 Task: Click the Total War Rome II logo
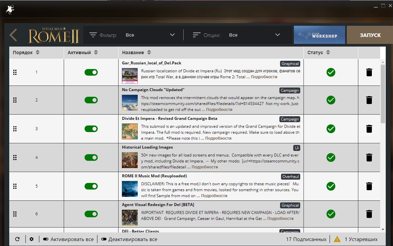[54, 35]
